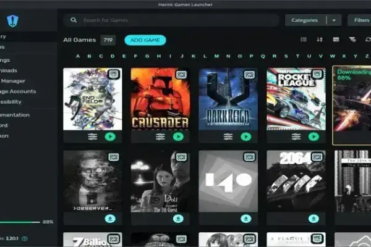Viewport: 371px width, 247px height.
Task: Launch Crusader with play button
Action: [x=178, y=136]
